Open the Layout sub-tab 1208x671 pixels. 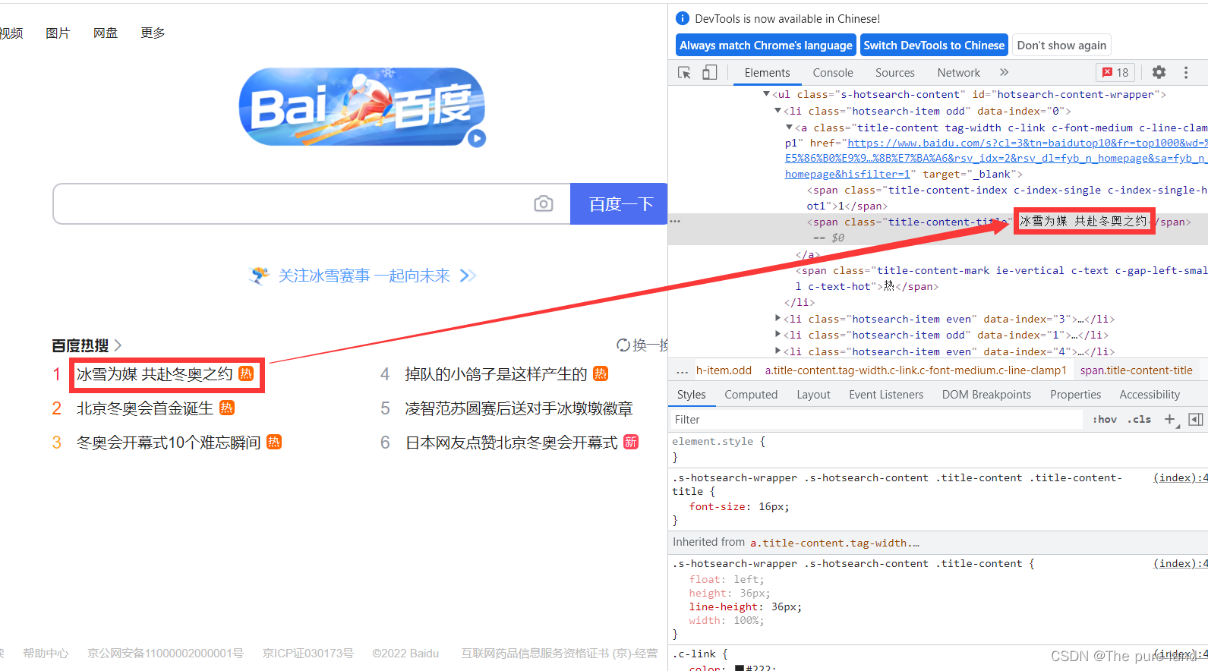(x=813, y=395)
